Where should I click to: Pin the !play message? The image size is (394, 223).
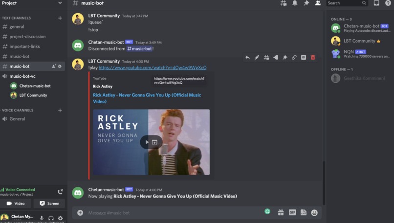pos(285,58)
